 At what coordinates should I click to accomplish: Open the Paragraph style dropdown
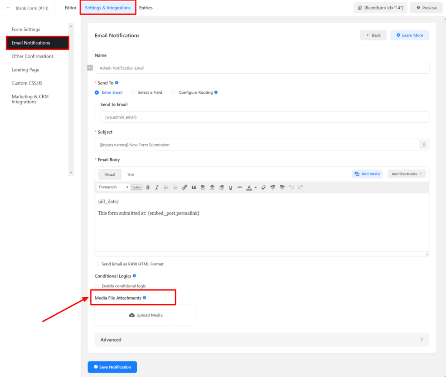pos(112,187)
